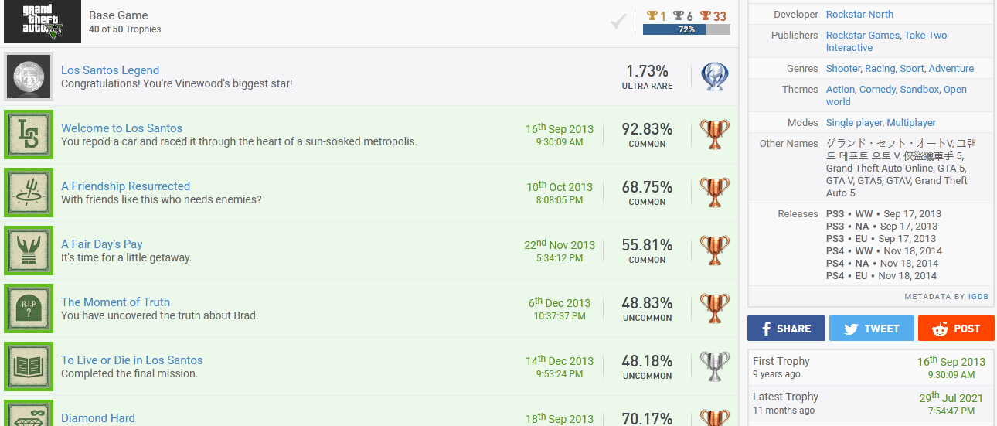Open the Rockstar North developer link
997x426 pixels.
tap(859, 15)
